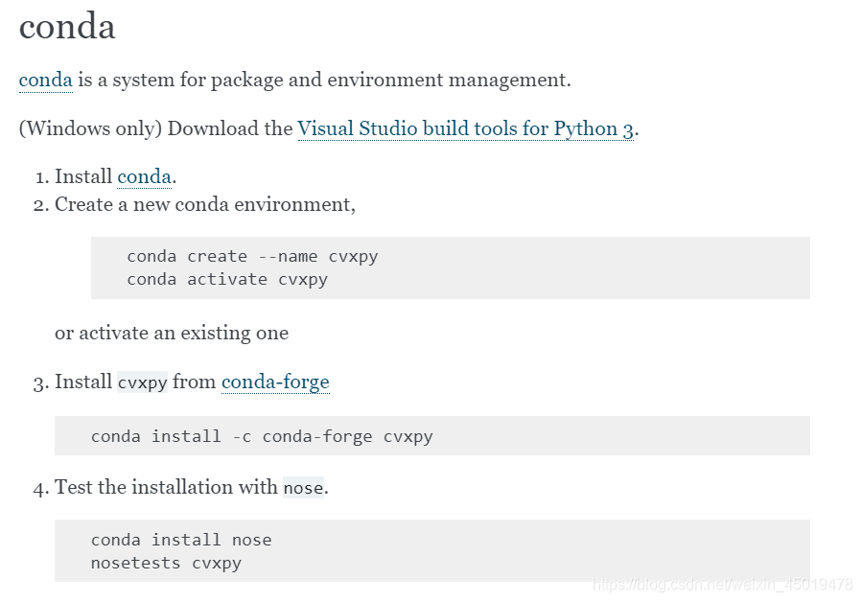
Task: Click the "conda create --name cvxpy" code line
Action: point(252,257)
